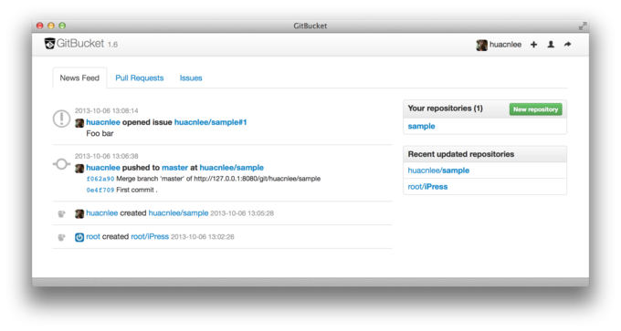
Task: Click the repository icon beside root created
Action: 61,237
